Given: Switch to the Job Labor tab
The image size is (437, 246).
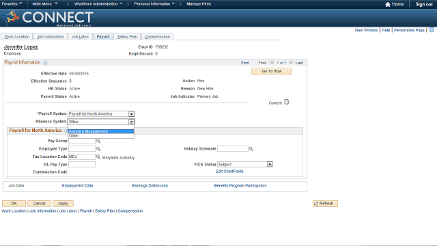Looking at the screenshot, I should pyautogui.click(x=80, y=36).
